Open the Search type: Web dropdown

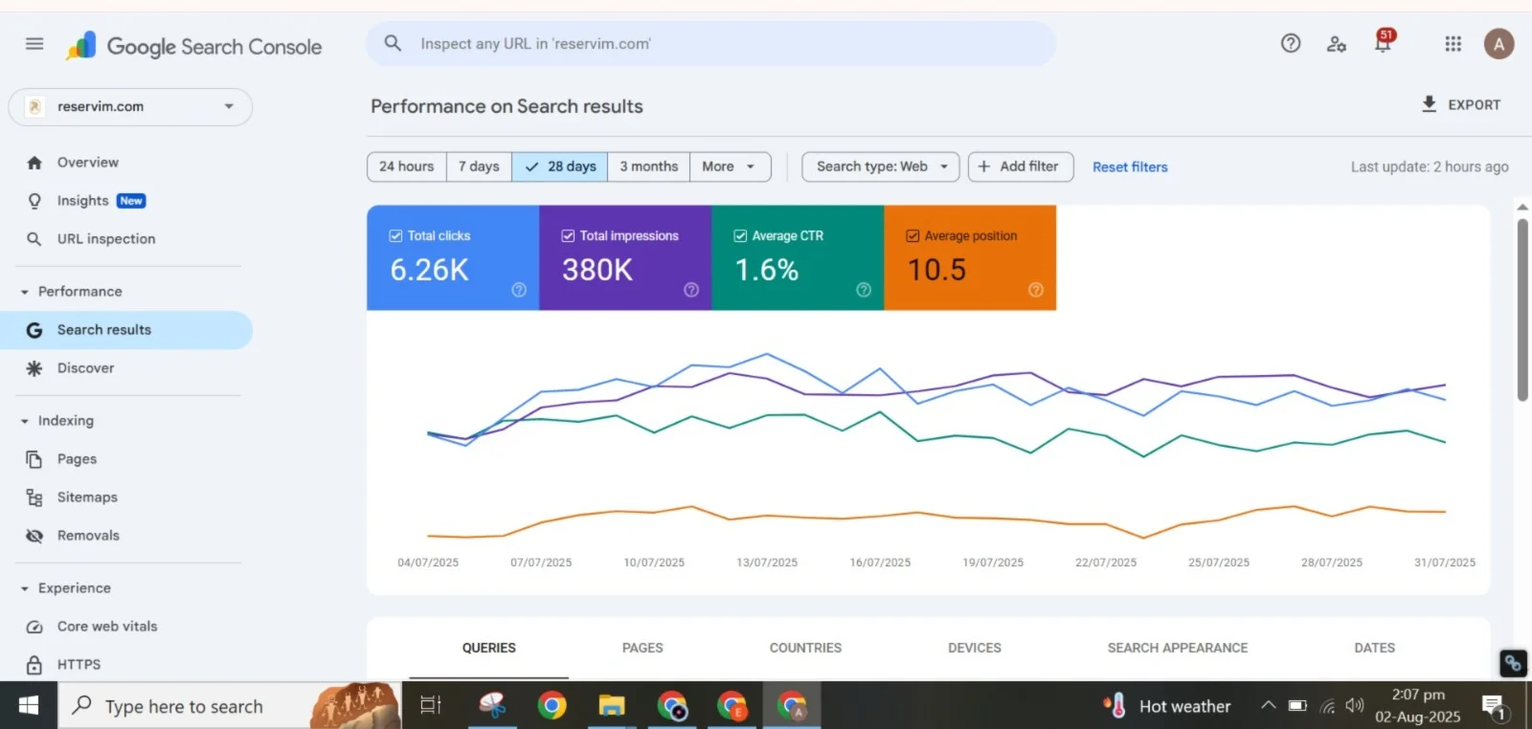coord(881,166)
